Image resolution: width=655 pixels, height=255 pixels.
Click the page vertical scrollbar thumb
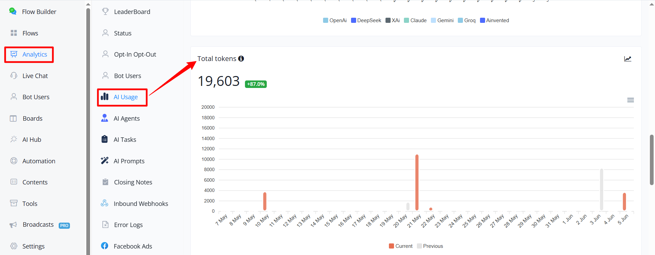pyautogui.click(x=652, y=160)
